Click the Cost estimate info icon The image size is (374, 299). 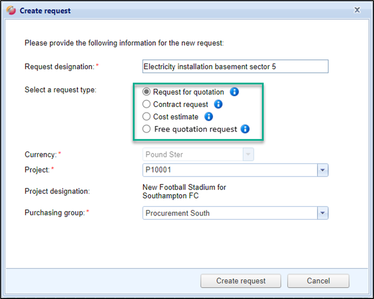(x=208, y=116)
